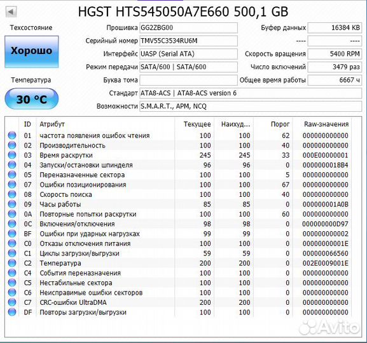The height and width of the screenshot is (343, 367).
Task: Click the Общее время работы field 6667 ч
Action: click(335, 80)
